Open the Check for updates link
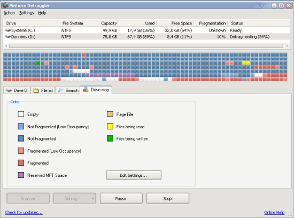Viewport: 294px width, 218px height. pos(24,212)
